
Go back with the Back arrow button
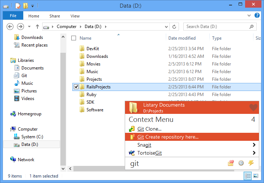pyautogui.click(x=10, y=27)
